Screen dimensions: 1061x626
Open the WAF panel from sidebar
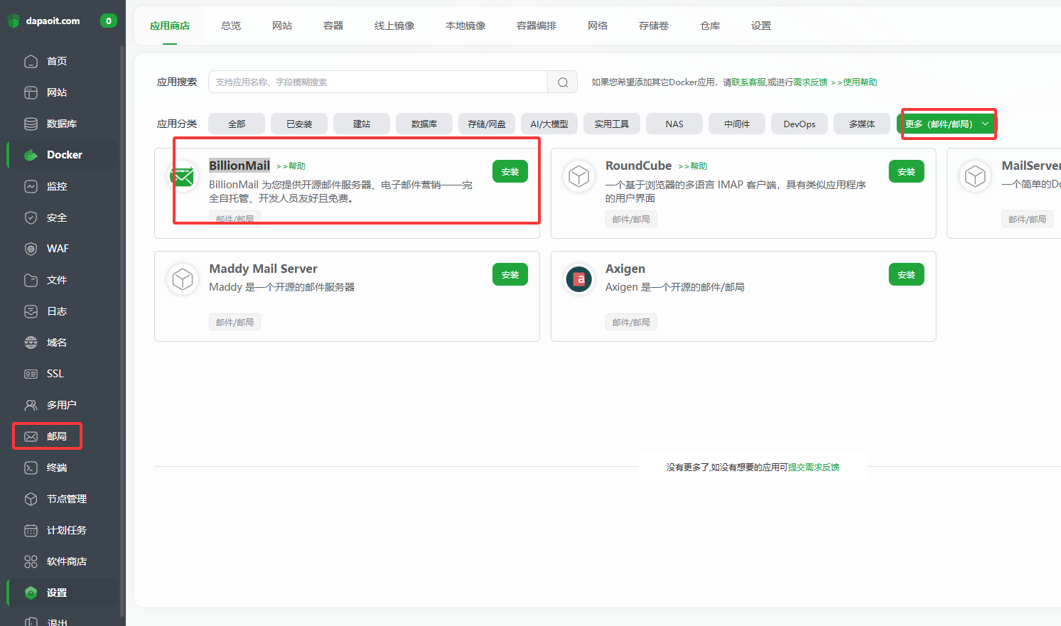[x=53, y=248]
